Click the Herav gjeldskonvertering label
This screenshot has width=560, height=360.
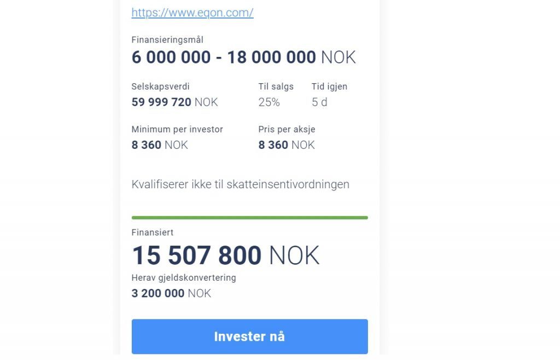pos(184,278)
